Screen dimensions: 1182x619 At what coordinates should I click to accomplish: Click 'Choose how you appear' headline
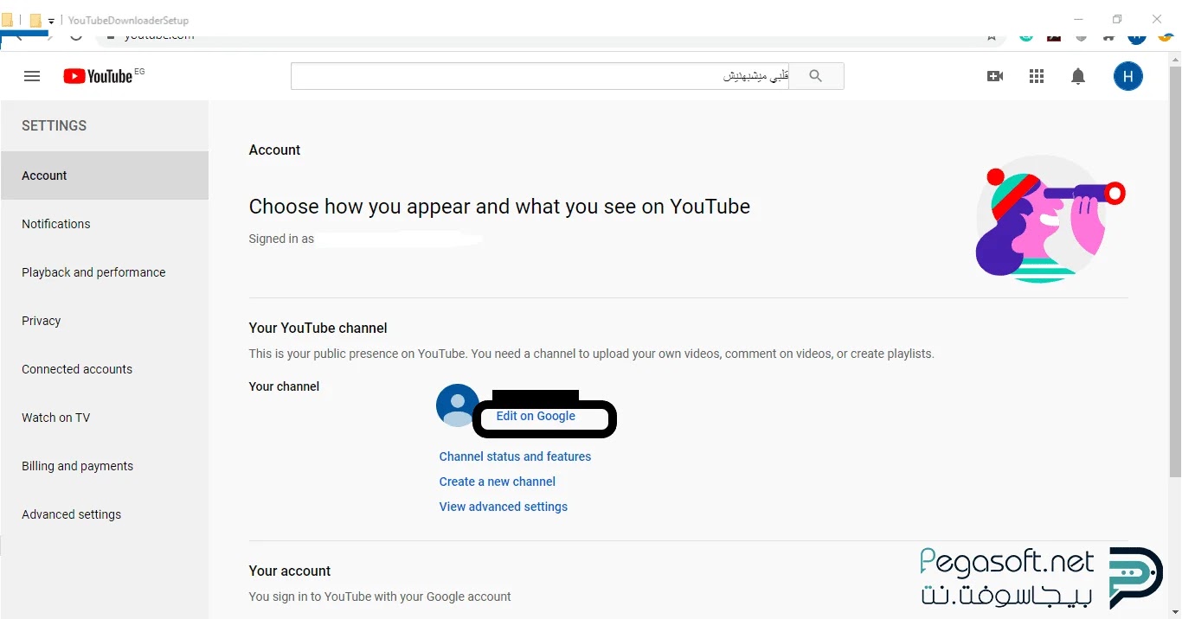499,207
